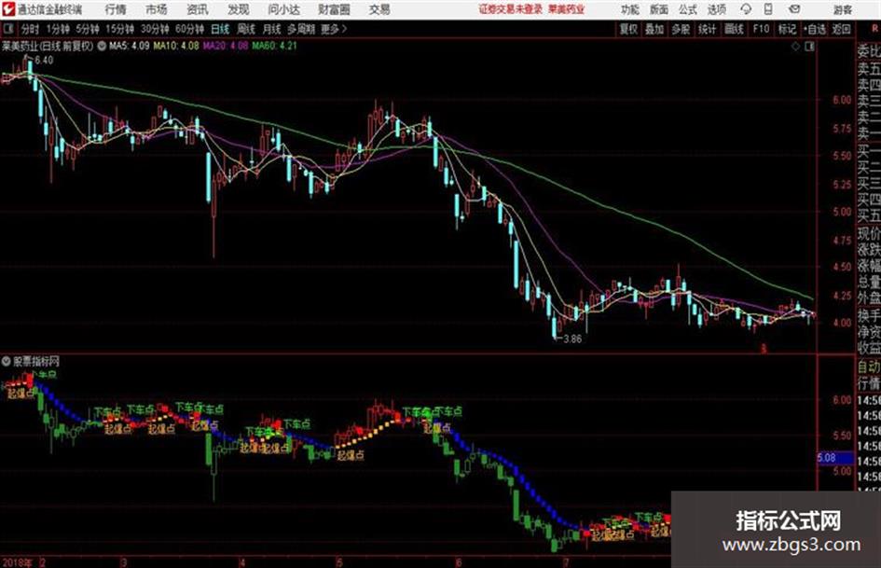Click the 游客 guest account label

click(x=843, y=9)
